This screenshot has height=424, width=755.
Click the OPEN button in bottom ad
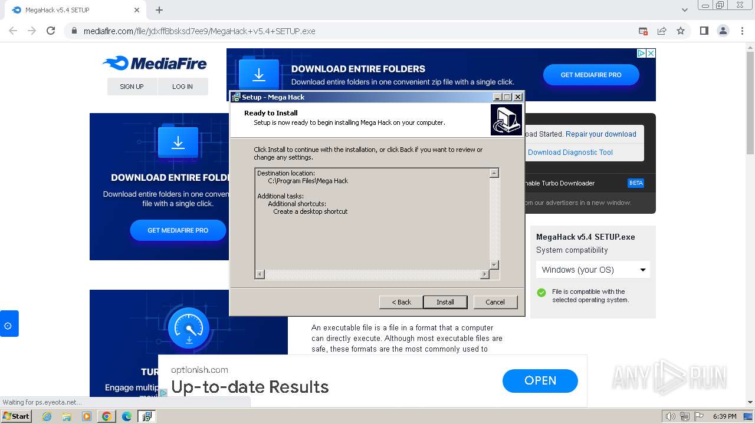pos(540,381)
